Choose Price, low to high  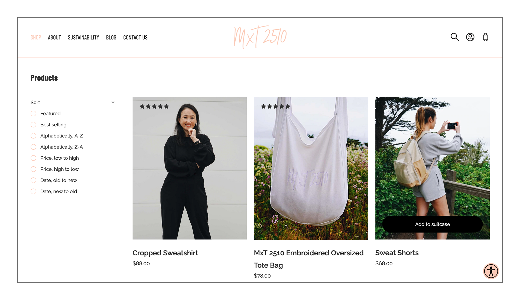pyautogui.click(x=55, y=158)
